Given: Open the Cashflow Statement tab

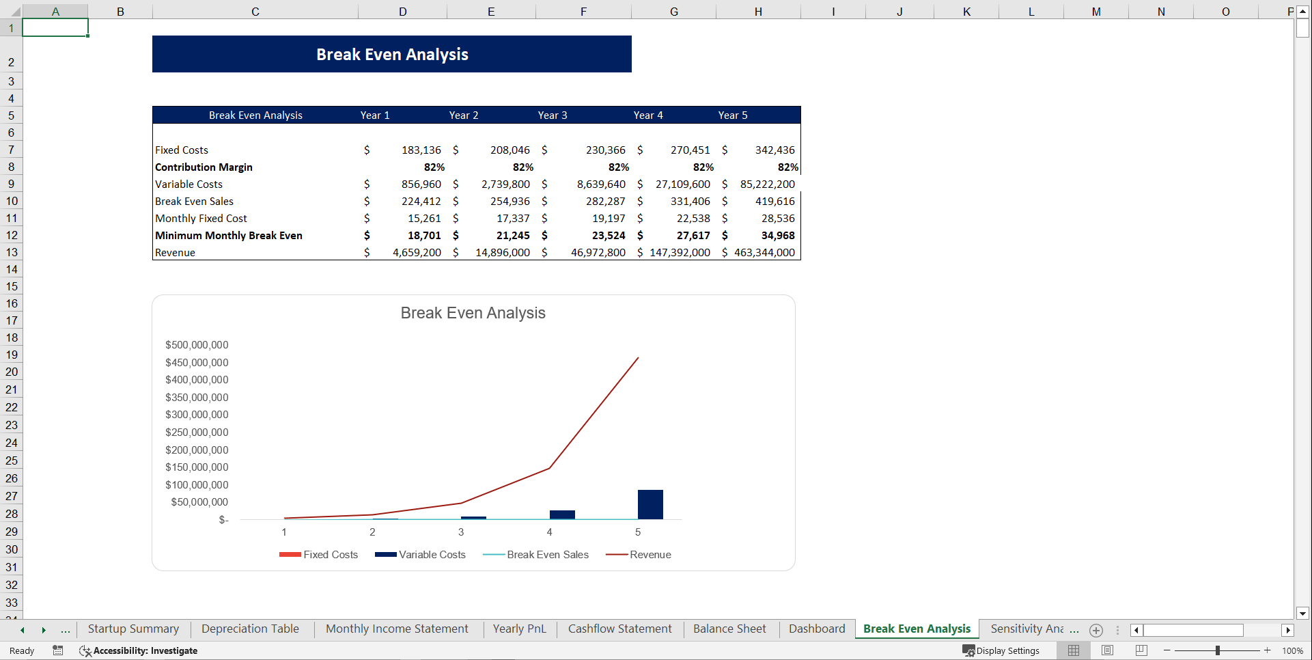Looking at the screenshot, I should coord(619,629).
